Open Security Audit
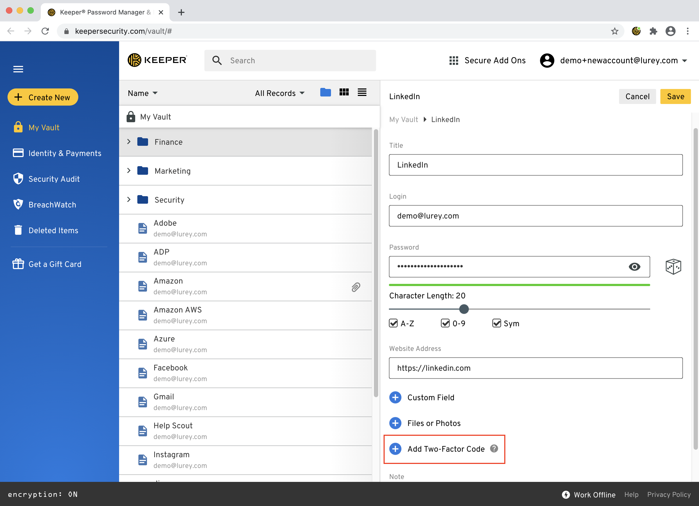The image size is (699, 506). [x=46, y=178]
